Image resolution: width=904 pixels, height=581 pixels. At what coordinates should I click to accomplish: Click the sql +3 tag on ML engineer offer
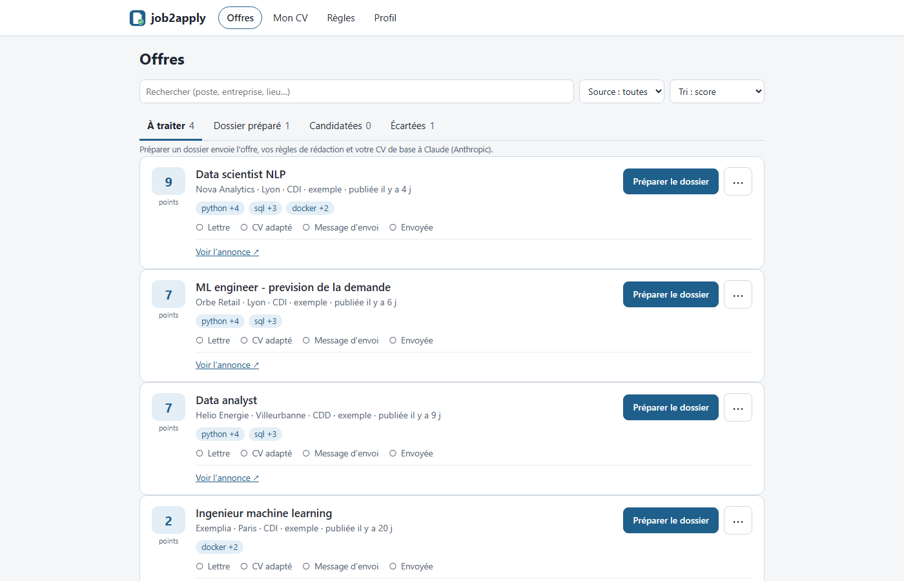(x=265, y=321)
